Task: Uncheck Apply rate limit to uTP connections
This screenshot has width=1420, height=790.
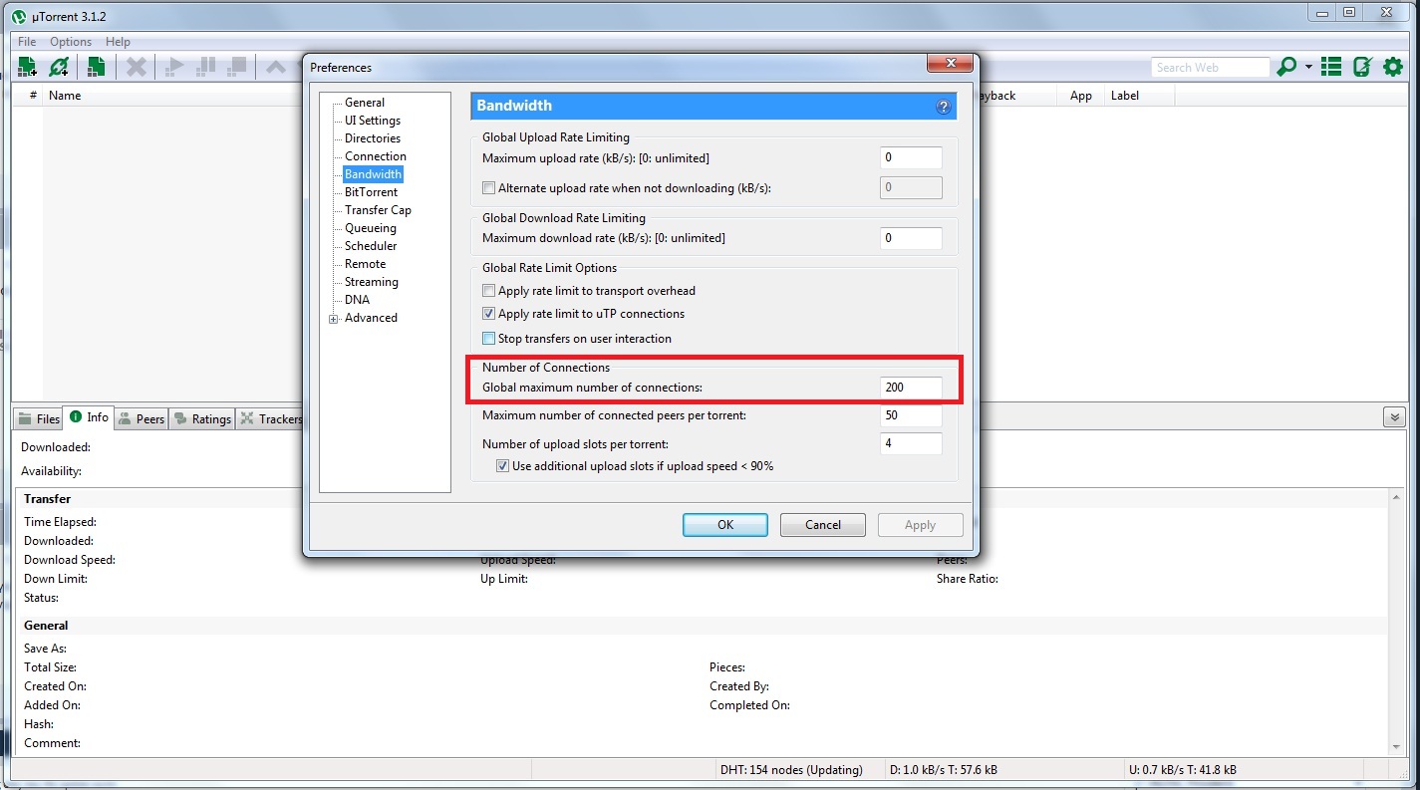Action: 488,314
